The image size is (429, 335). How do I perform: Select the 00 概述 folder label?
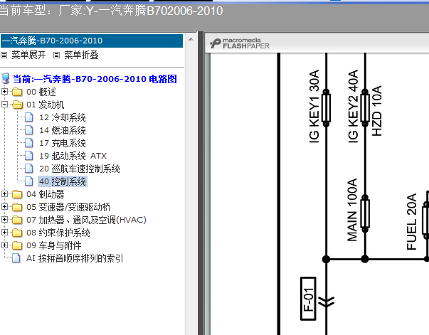click(41, 92)
